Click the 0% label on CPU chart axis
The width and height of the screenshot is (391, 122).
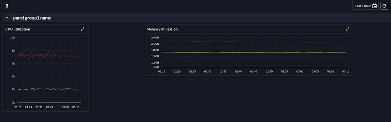13,102
